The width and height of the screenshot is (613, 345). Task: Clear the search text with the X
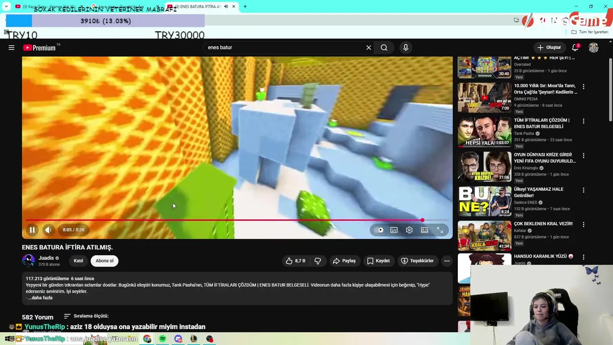click(x=369, y=47)
